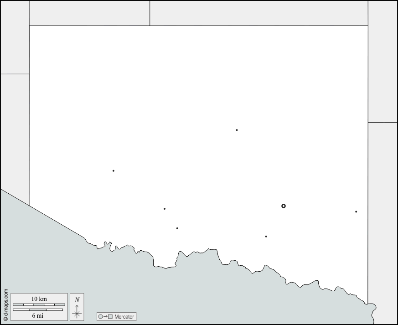Image resolution: width=398 pixels, height=325 pixels.
Task: Click the wide gray region along top edge right
Action: tap(258, 13)
